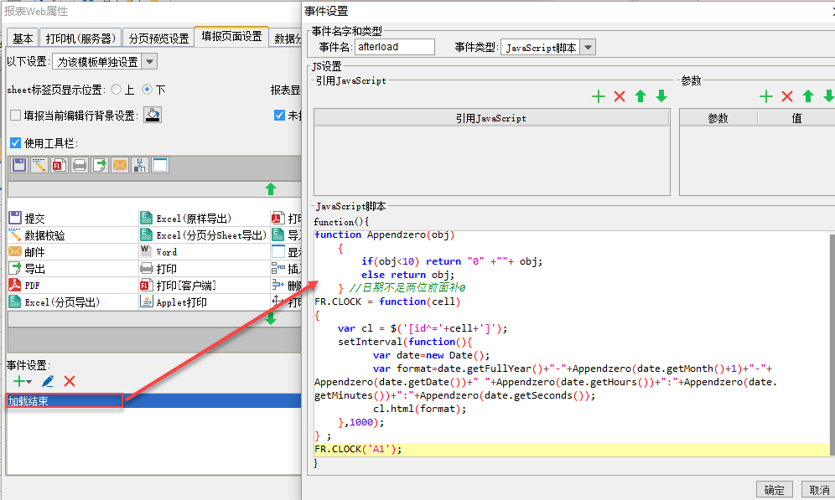
Task: Switch to 填报页面设置 tab
Action: 231,36
